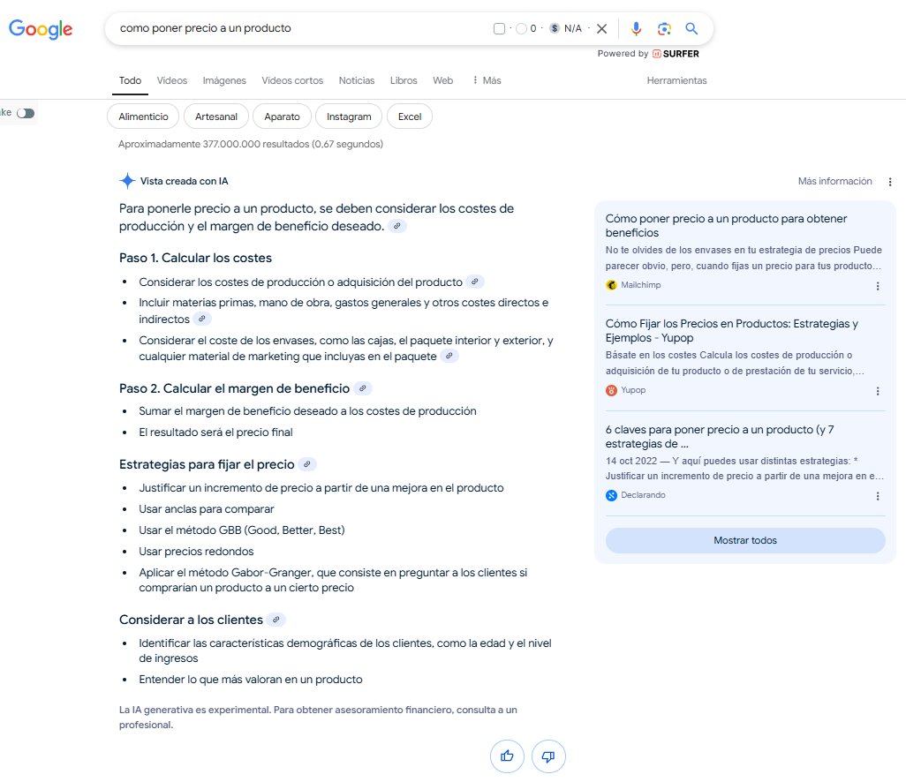Click 'Paso 1. Calcular los costes' heading
Viewport: 906px width, 782px height.
click(195, 258)
